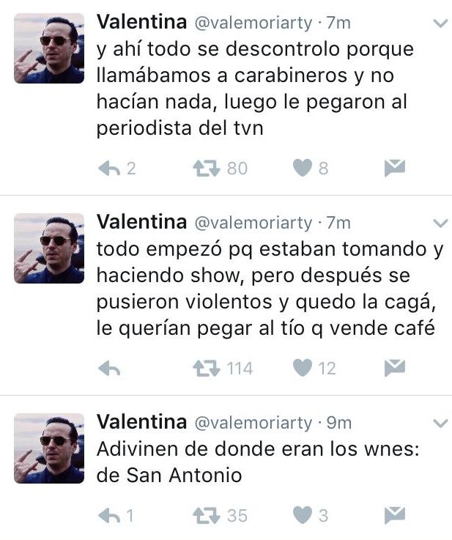Like the San Antonio tweet with 3 likes
The image size is (452, 540).
303,515
